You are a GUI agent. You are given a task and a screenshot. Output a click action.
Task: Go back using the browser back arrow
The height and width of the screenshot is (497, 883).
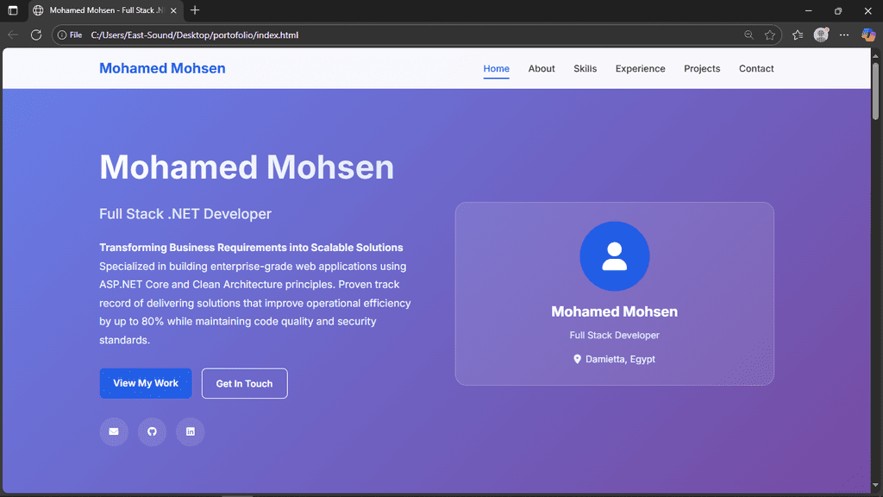point(13,35)
